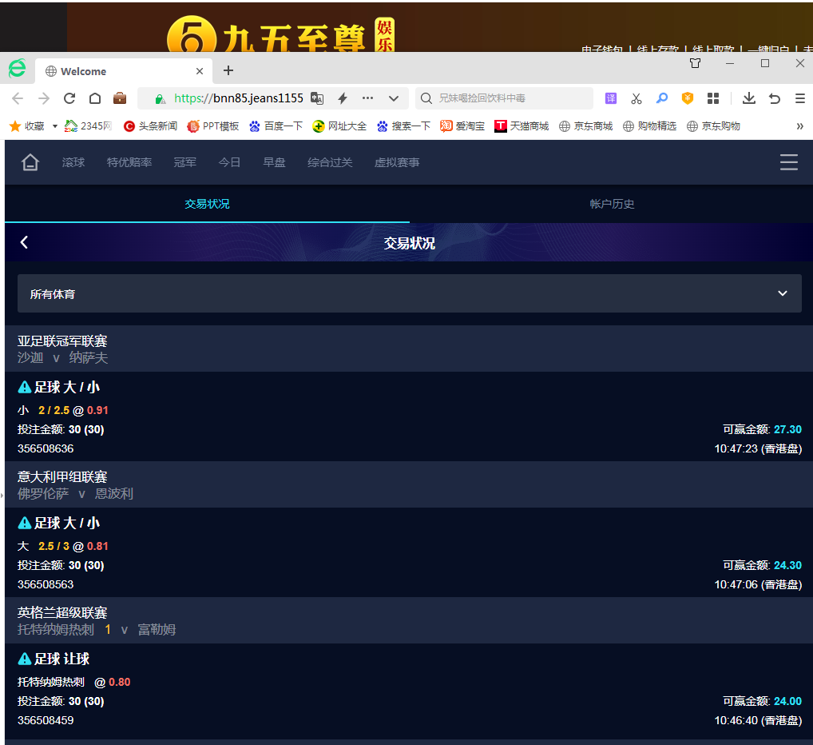The image size is (813, 745).
Task: Click the blue magnifier extension icon
Action: tap(661, 98)
